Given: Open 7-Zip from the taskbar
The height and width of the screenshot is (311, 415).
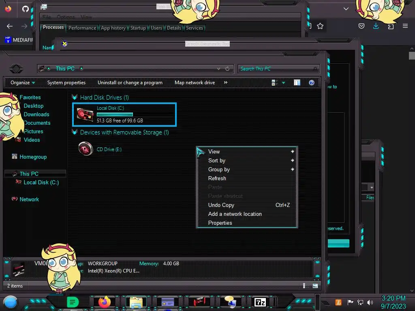Looking at the screenshot, I should point(260,302).
